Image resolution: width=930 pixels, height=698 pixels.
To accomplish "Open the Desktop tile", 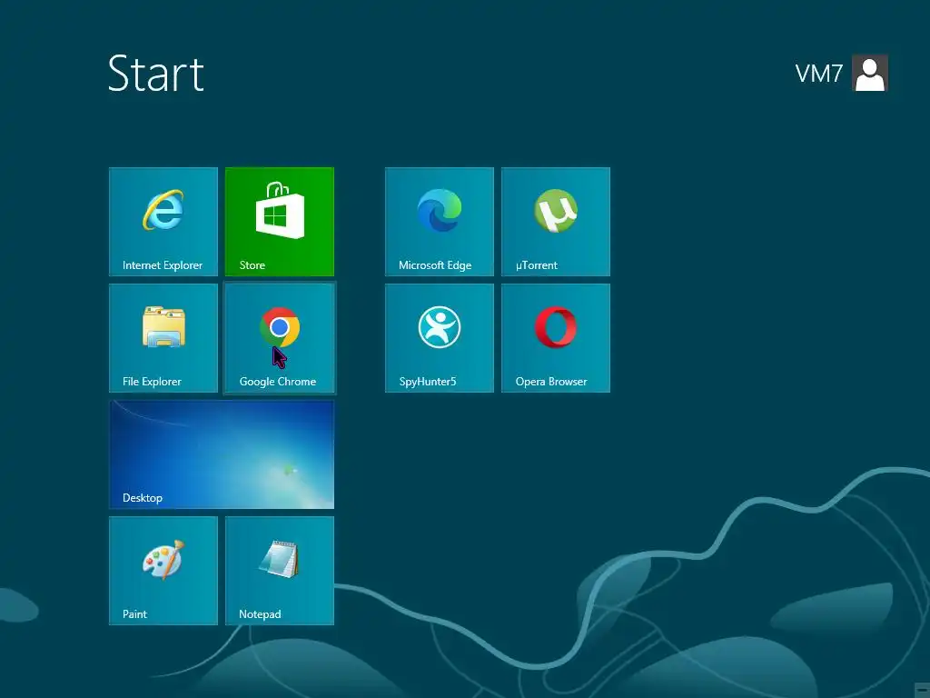I will coord(222,454).
